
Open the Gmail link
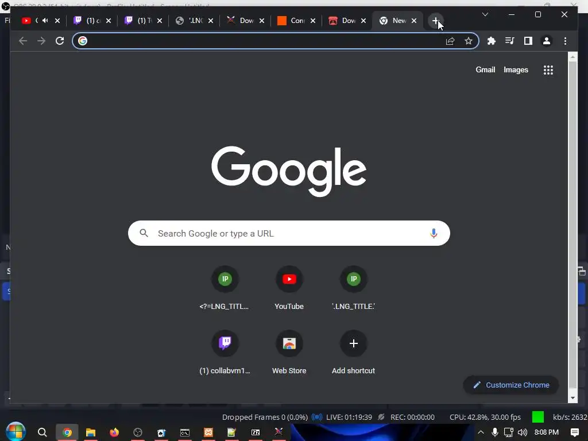coord(485,69)
